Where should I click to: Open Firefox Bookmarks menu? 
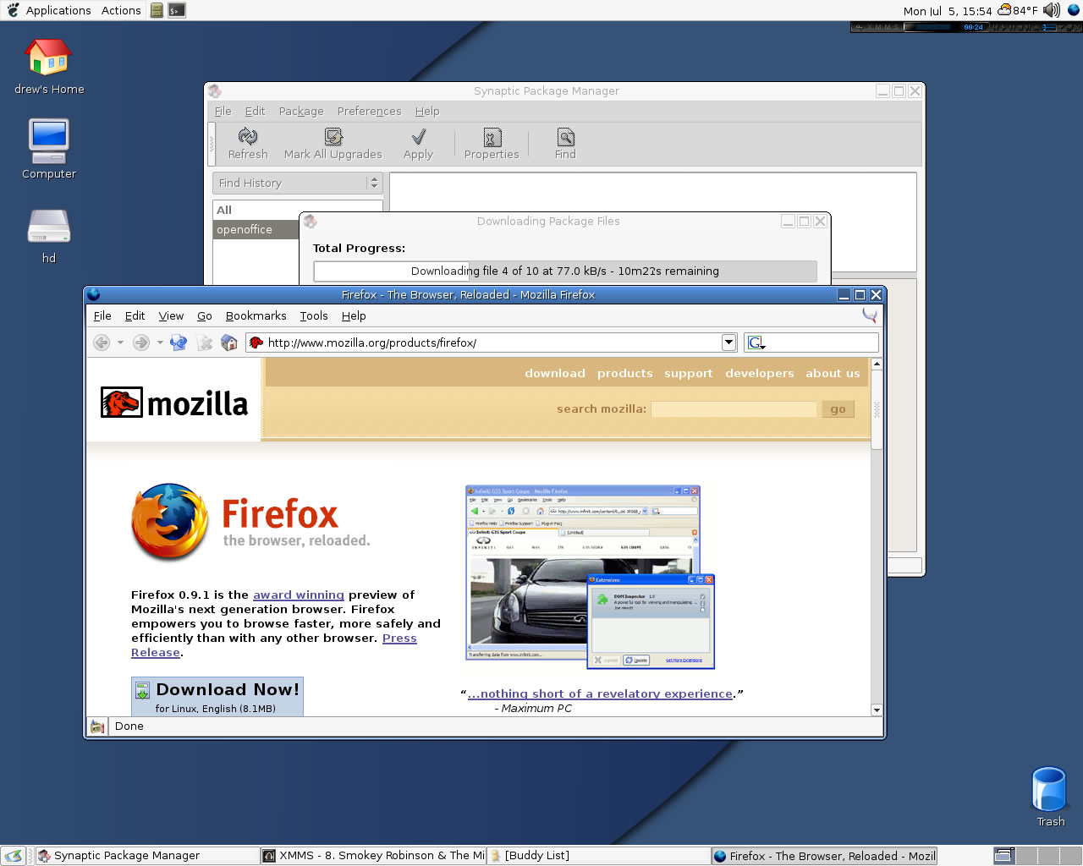click(x=256, y=315)
